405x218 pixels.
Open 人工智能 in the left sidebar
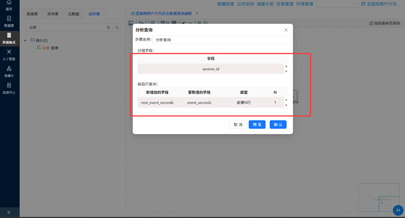tap(9, 55)
